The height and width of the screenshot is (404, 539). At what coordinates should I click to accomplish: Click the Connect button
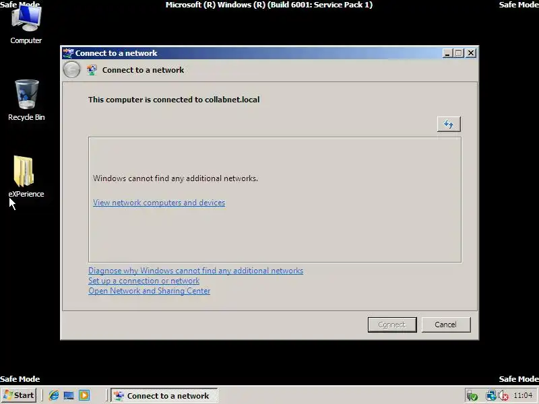(x=392, y=325)
